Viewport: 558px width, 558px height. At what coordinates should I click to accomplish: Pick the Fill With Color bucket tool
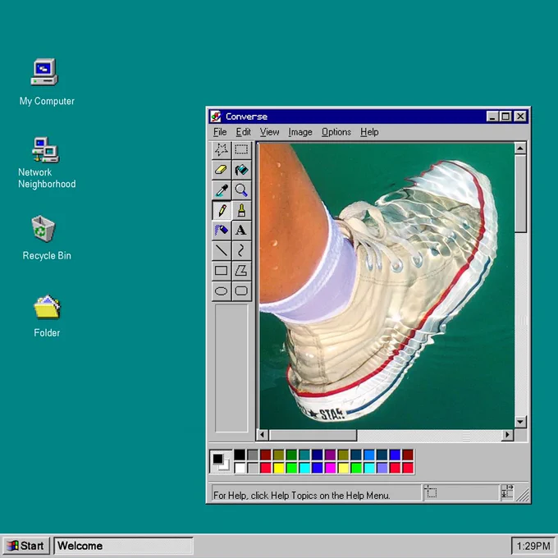[241, 170]
